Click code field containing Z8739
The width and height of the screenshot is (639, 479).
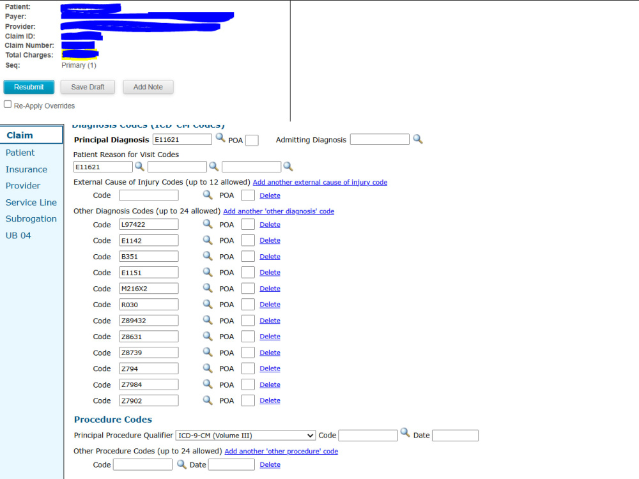(149, 353)
